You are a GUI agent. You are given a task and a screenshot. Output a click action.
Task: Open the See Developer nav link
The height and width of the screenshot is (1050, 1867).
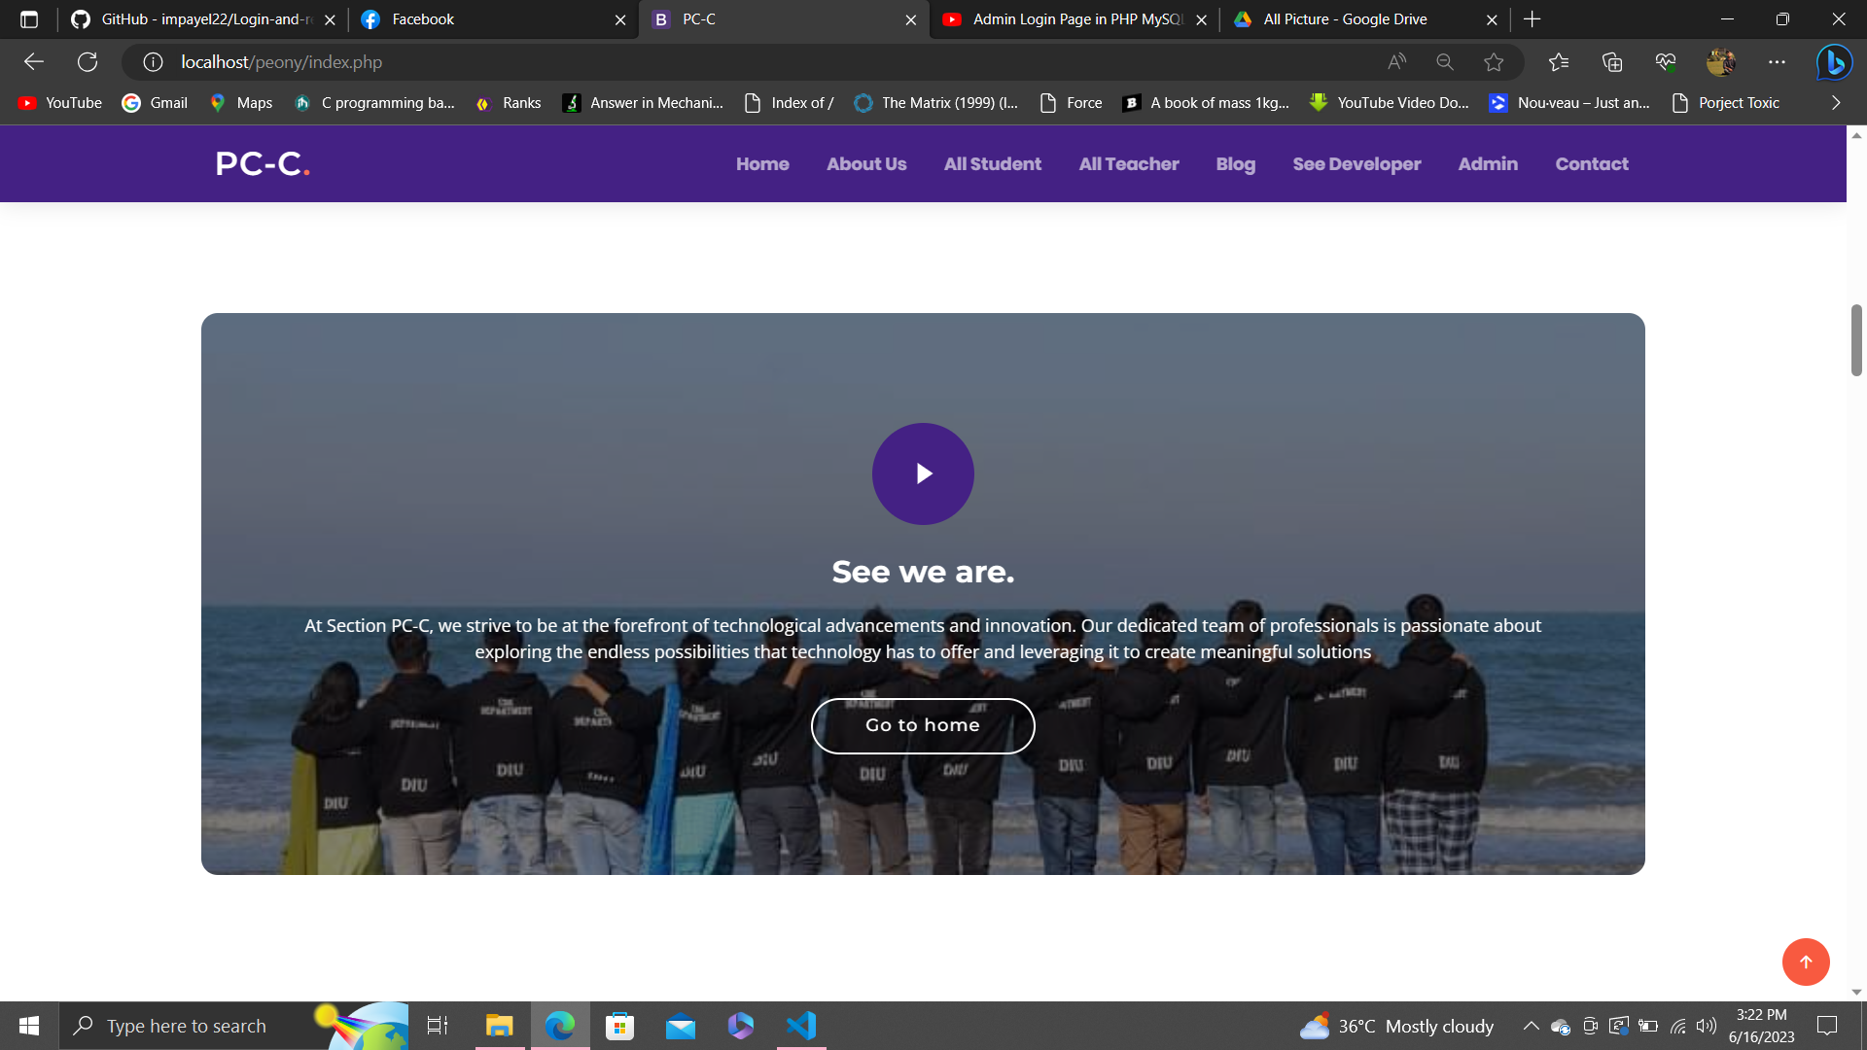coord(1356,164)
